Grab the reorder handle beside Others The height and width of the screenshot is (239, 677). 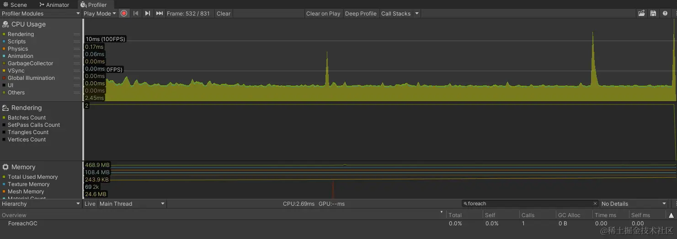coord(77,93)
